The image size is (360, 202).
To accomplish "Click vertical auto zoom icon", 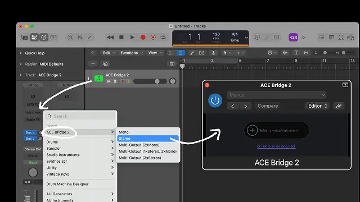I will click(x=296, y=53).
